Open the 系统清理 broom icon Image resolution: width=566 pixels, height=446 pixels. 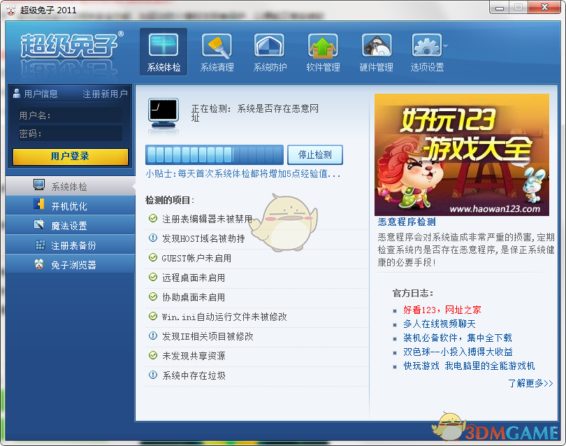point(217,45)
